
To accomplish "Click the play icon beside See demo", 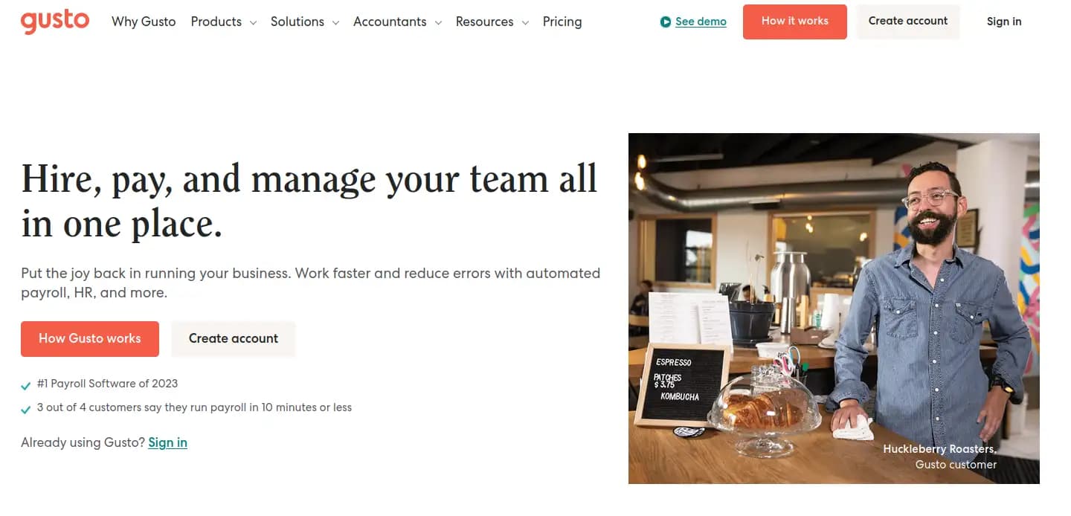I will click(666, 22).
